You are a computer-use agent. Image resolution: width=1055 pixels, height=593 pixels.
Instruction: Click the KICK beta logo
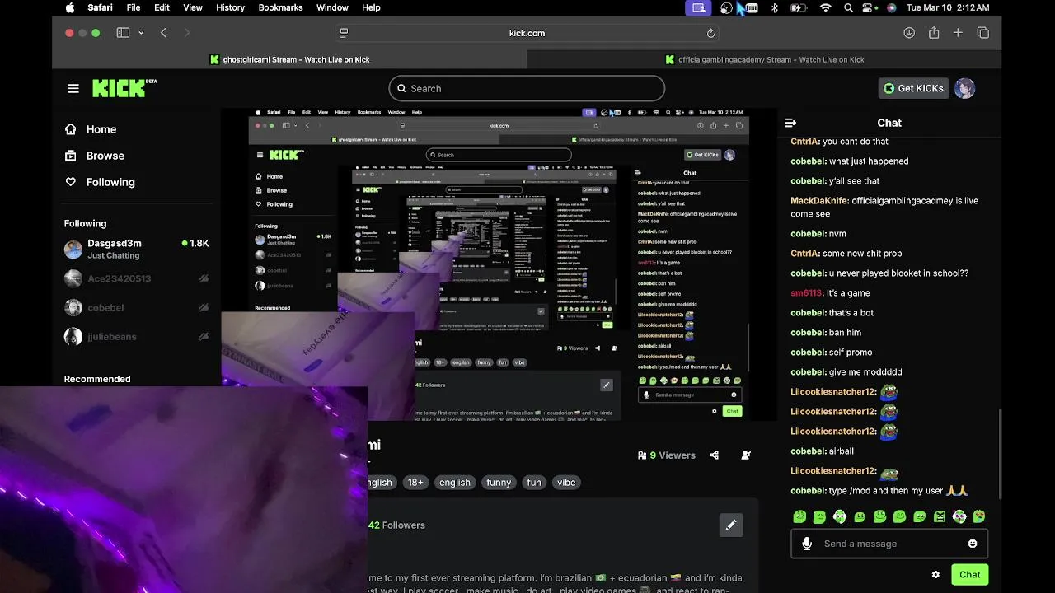(x=124, y=88)
